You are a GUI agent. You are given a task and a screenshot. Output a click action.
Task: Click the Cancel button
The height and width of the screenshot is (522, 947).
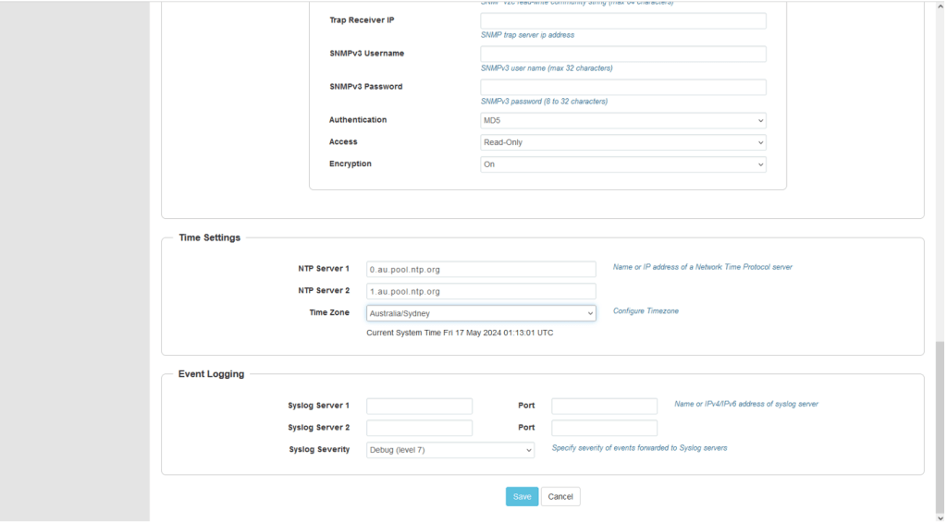[560, 496]
